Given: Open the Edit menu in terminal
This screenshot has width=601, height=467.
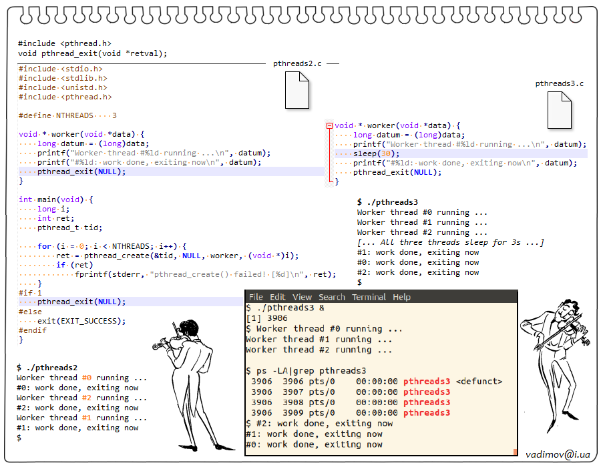Looking at the screenshot, I should click(278, 297).
